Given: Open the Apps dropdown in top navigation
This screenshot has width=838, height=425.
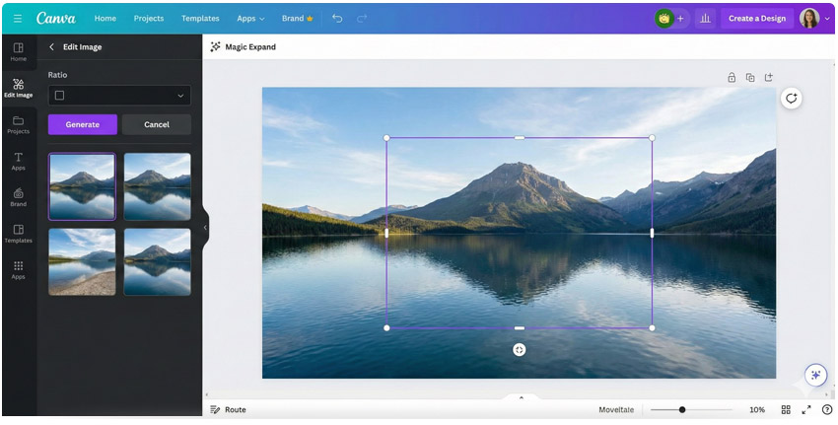Looking at the screenshot, I should click(250, 18).
